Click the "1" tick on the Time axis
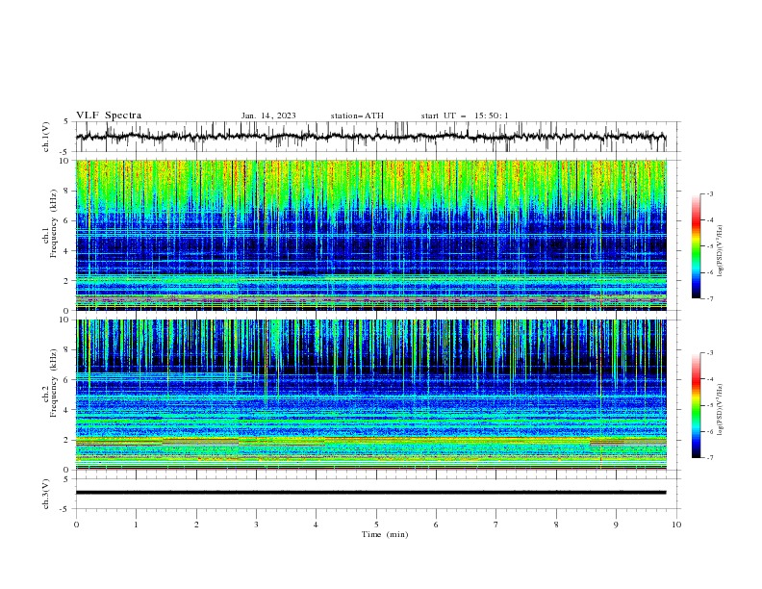Image resolution: width=762 pixels, height=589 pixels. 136,525
